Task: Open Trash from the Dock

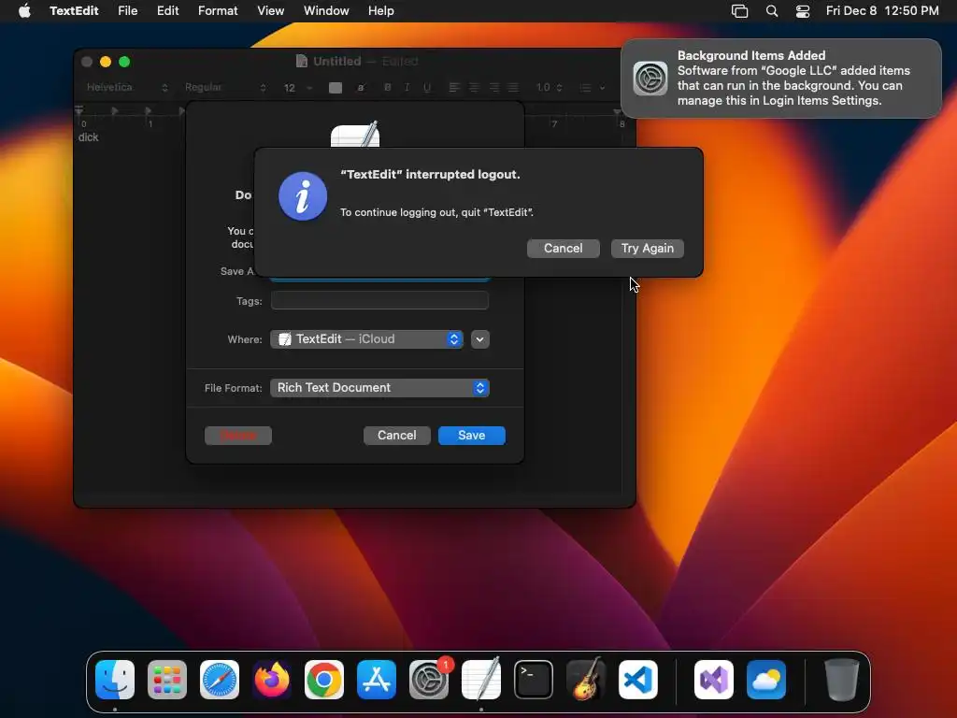Action: pyautogui.click(x=842, y=680)
